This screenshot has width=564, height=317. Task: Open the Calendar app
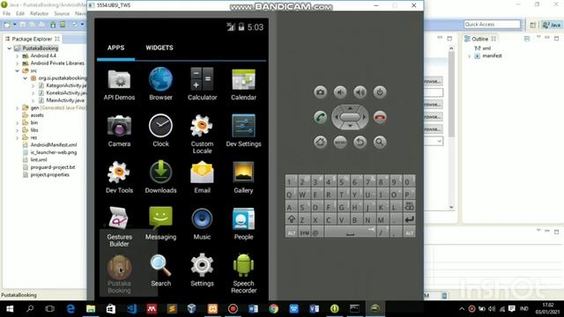click(243, 85)
